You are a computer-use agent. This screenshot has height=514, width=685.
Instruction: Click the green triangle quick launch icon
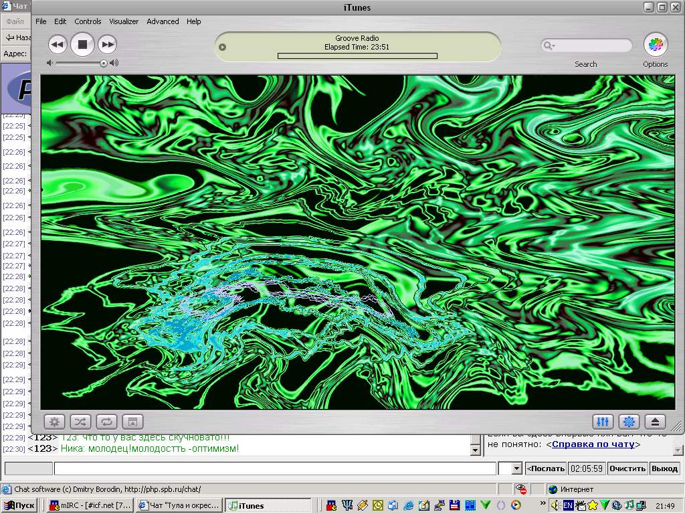pos(486,506)
